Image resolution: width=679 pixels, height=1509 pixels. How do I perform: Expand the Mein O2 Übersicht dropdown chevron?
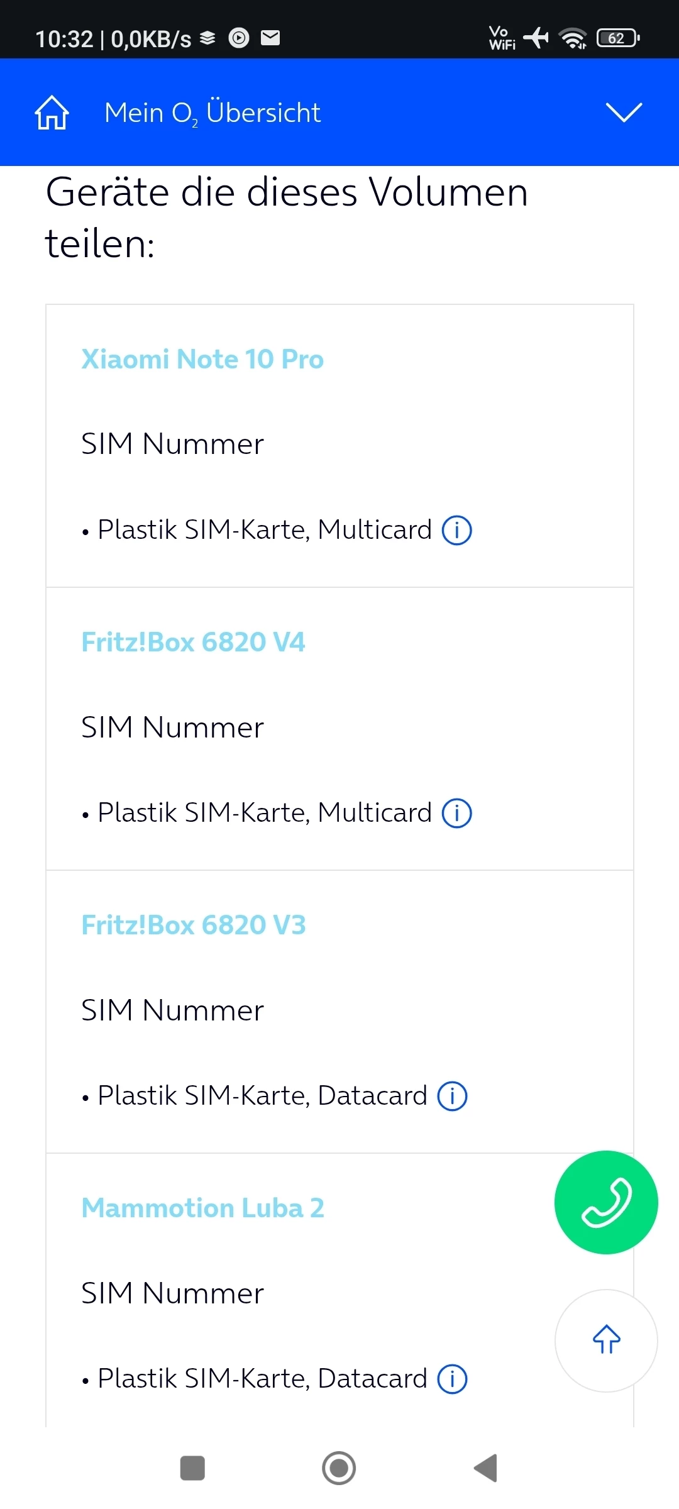[x=623, y=113]
